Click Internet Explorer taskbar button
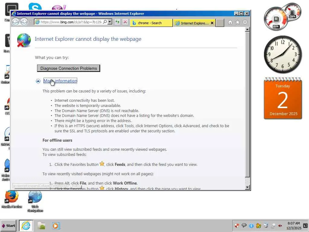This screenshot has width=309, height=232. 26,226
